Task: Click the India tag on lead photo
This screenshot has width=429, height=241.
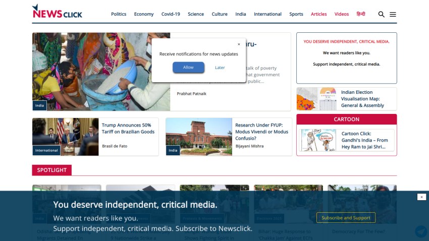Action: point(39,105)
